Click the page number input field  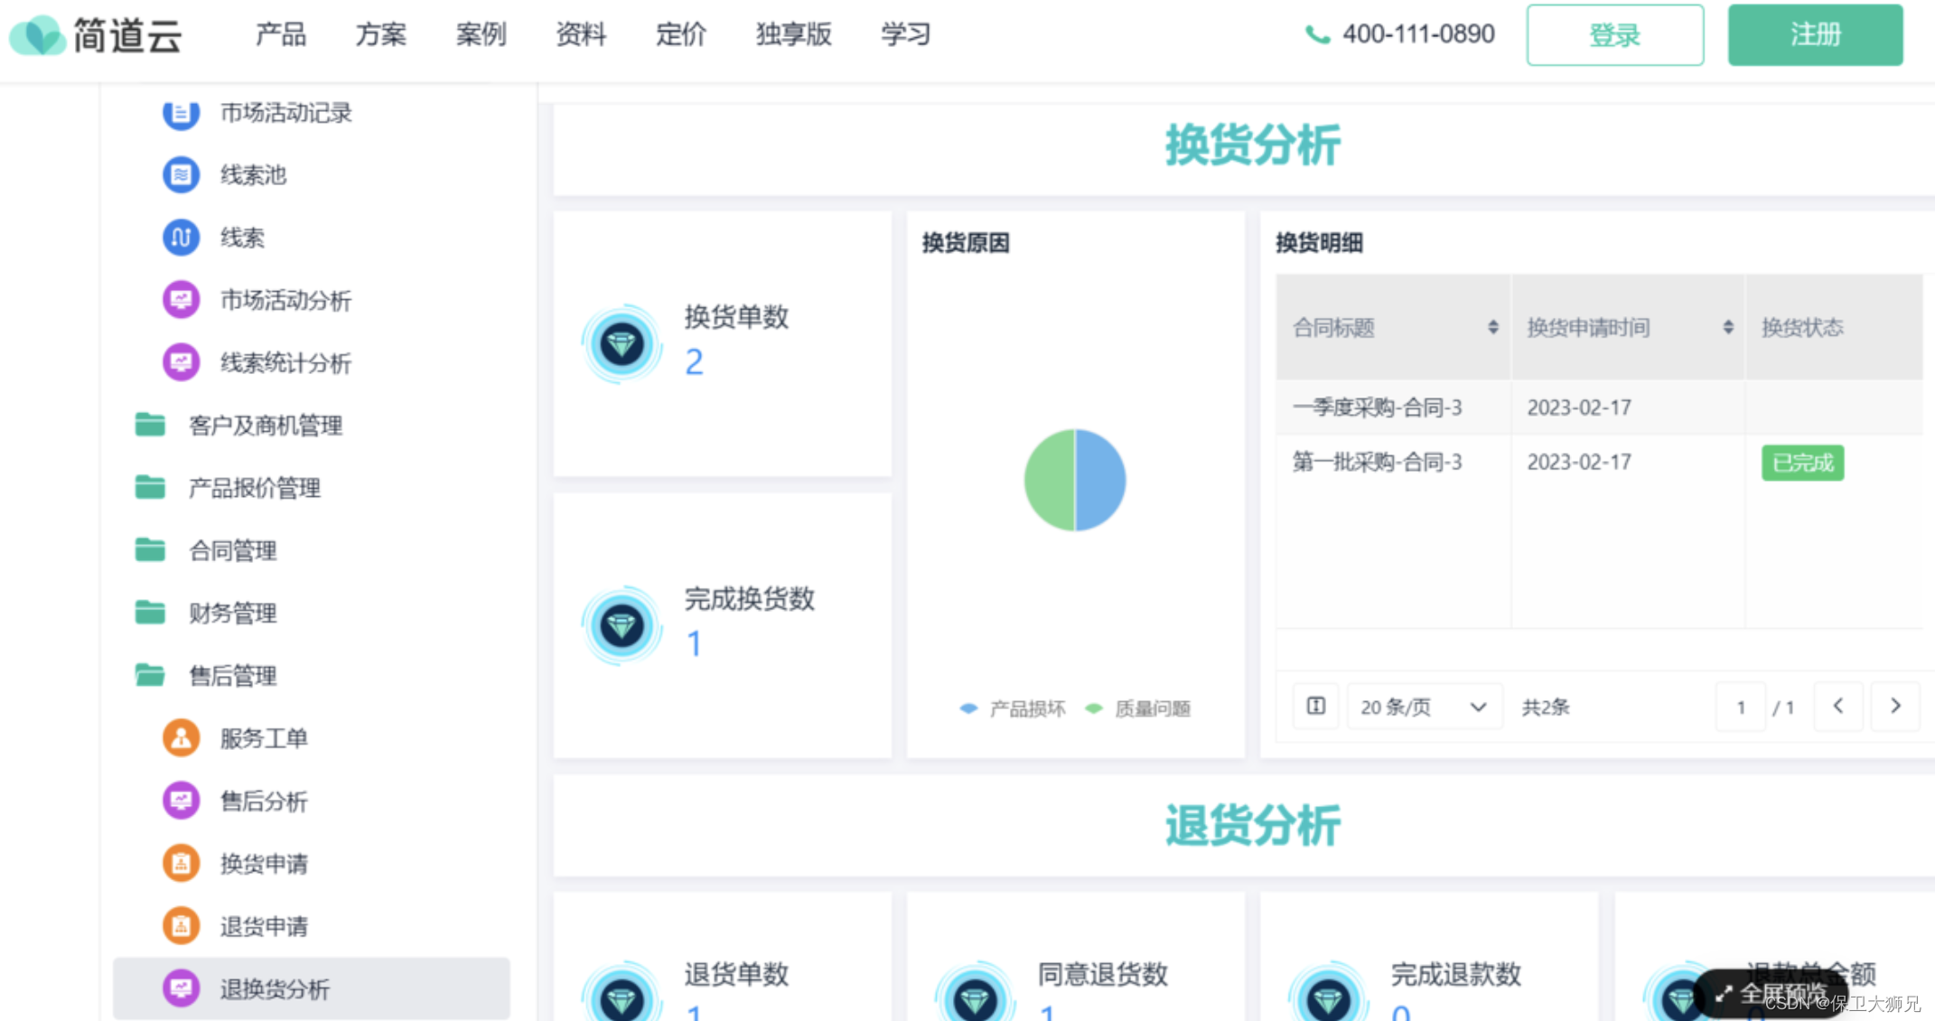tap(1740, 707)
